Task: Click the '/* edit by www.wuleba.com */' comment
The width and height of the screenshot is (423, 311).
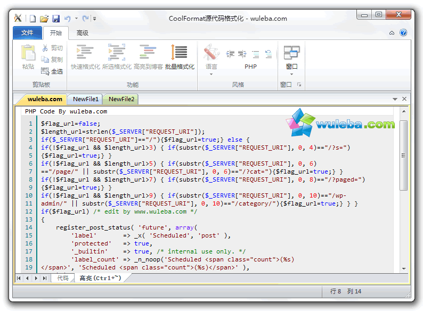Action: [145, 211]
